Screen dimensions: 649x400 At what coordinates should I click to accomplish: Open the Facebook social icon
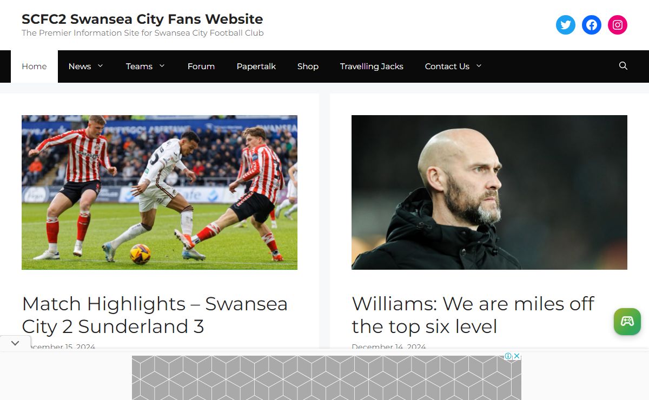[x=592, y=25]
